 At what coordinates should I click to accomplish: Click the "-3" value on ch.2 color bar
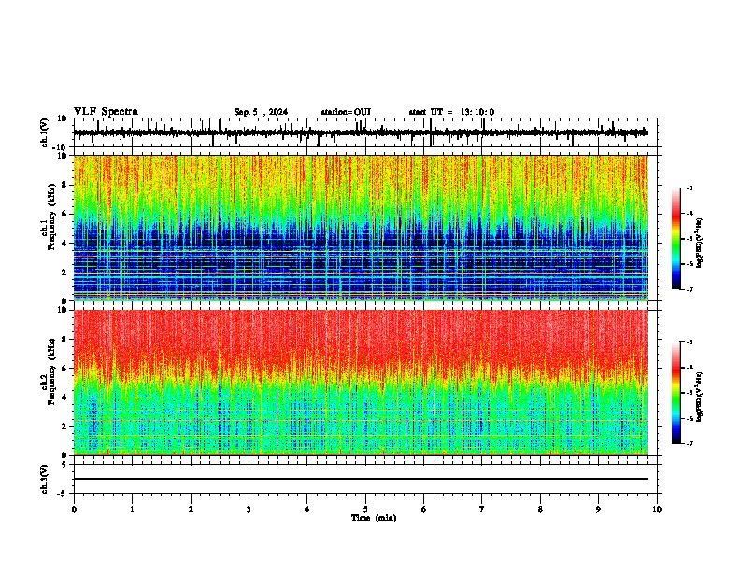[x=689, y=342]
